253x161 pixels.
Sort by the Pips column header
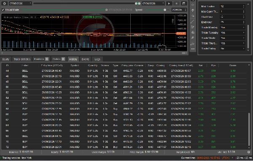coord(213,65)
